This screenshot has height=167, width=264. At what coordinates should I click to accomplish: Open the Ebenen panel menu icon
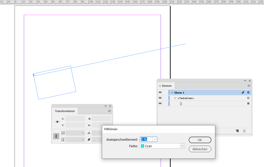coord(249,86)
